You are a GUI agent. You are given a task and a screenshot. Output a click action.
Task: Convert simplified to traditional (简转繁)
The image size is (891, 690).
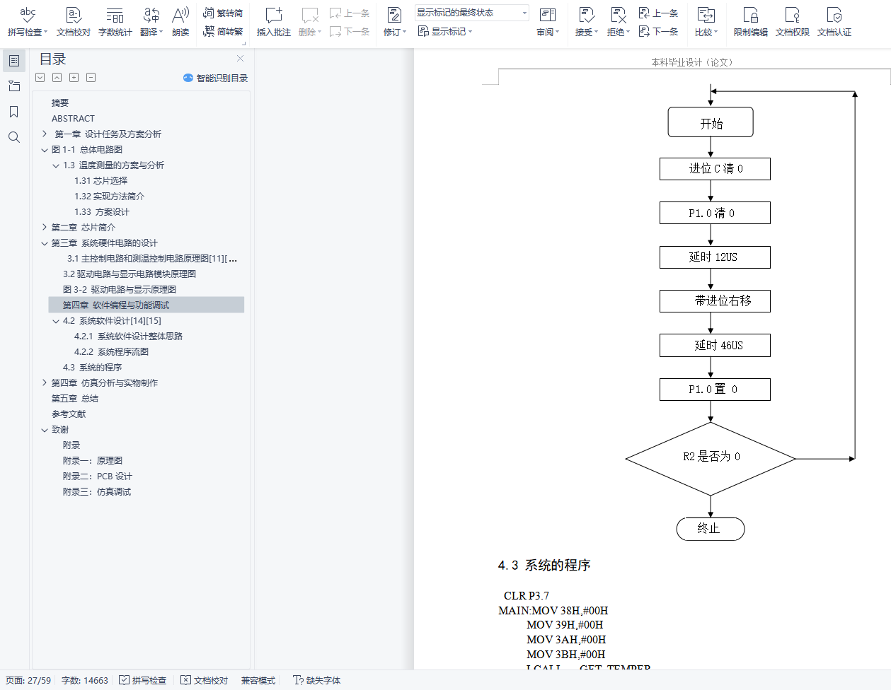coord(223,31)
